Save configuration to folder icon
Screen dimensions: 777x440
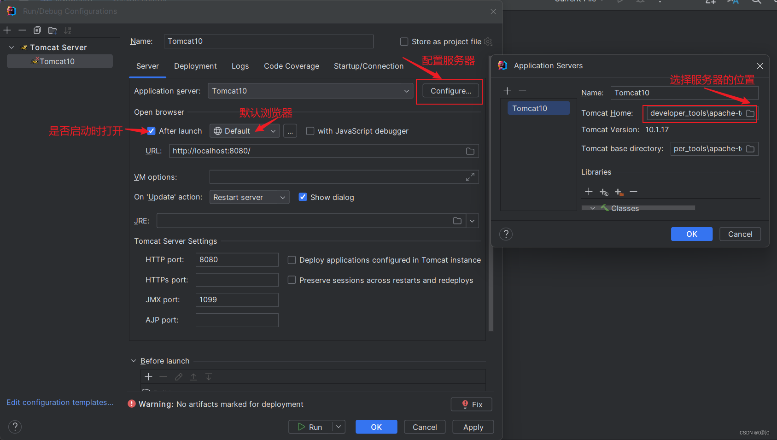pyautogui.click(x=53, y=30)
